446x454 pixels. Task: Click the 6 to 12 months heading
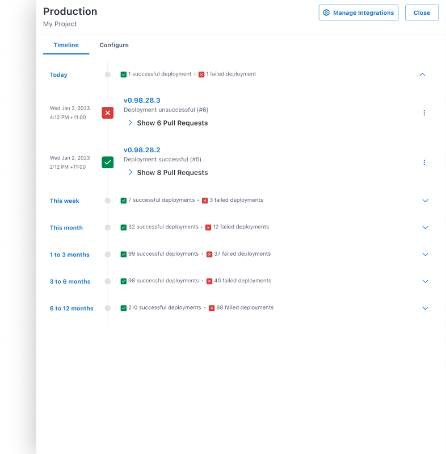pos(71,309)
